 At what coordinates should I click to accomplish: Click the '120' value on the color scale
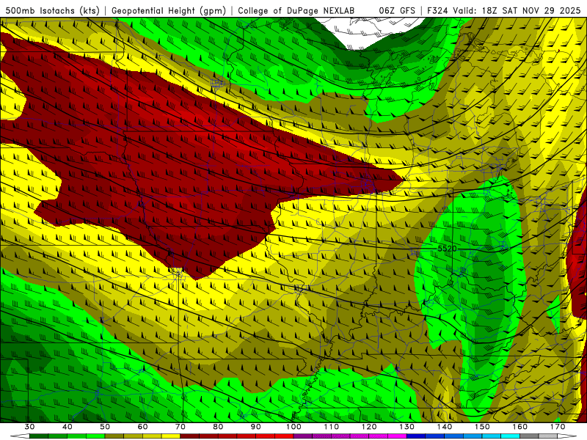pos(369,427)
